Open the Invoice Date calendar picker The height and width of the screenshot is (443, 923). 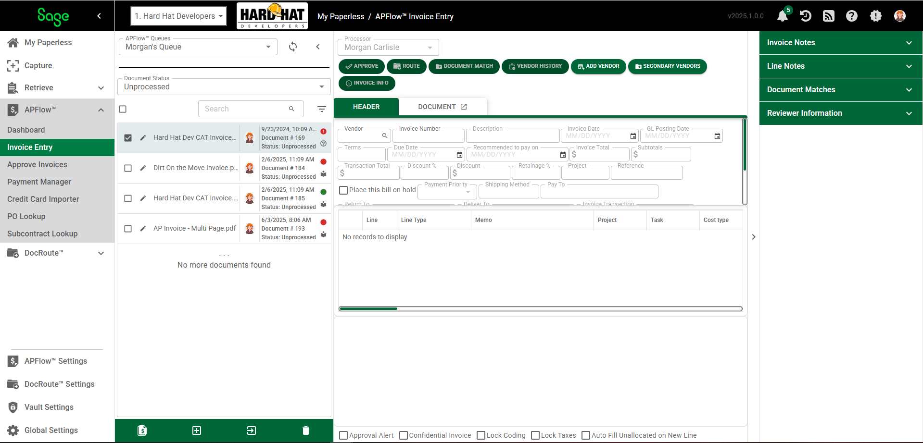(x=633, y=136)
